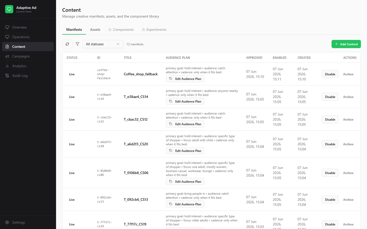367x229 pixels.
Task: Click the Overview monitor icon in sidebar
Action: pyautogui.click(x=7, y=27)
